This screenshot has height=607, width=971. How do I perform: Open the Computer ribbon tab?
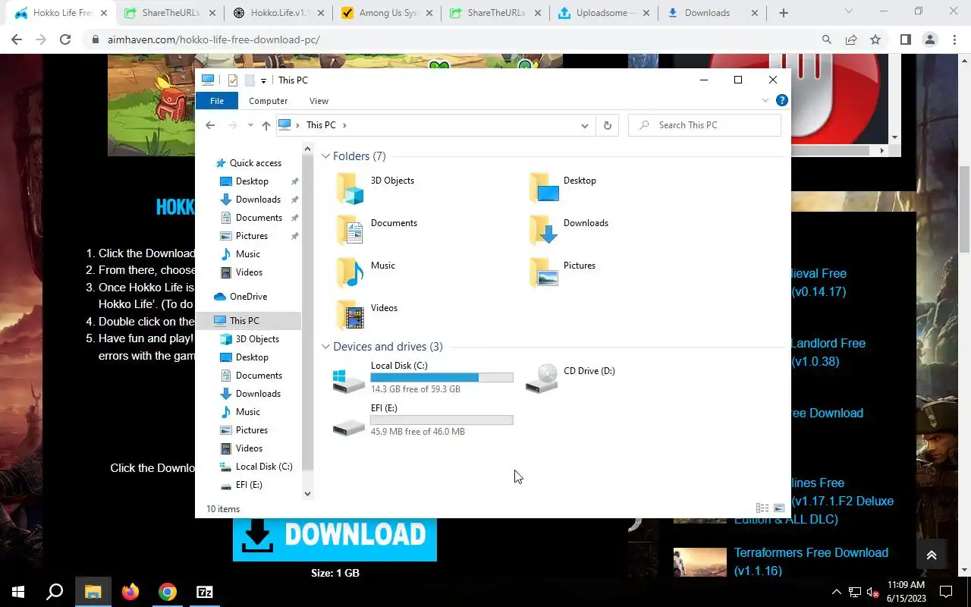click(x=269, y=101)
